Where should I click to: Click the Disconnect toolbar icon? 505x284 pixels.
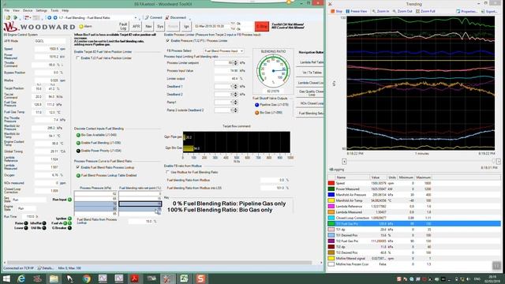click(x=175, y=17)
